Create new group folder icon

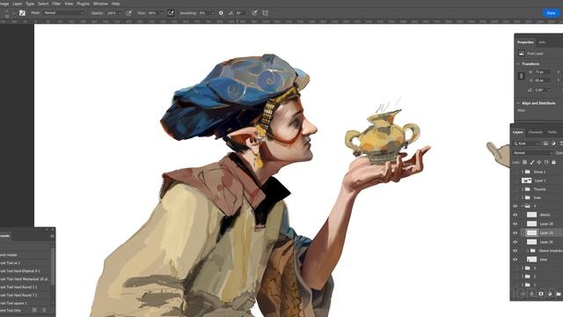pyautogui.click(x=559, y=294)
